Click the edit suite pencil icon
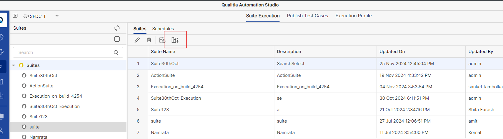This screenshot has height=139, width=503. coord(137,40)
